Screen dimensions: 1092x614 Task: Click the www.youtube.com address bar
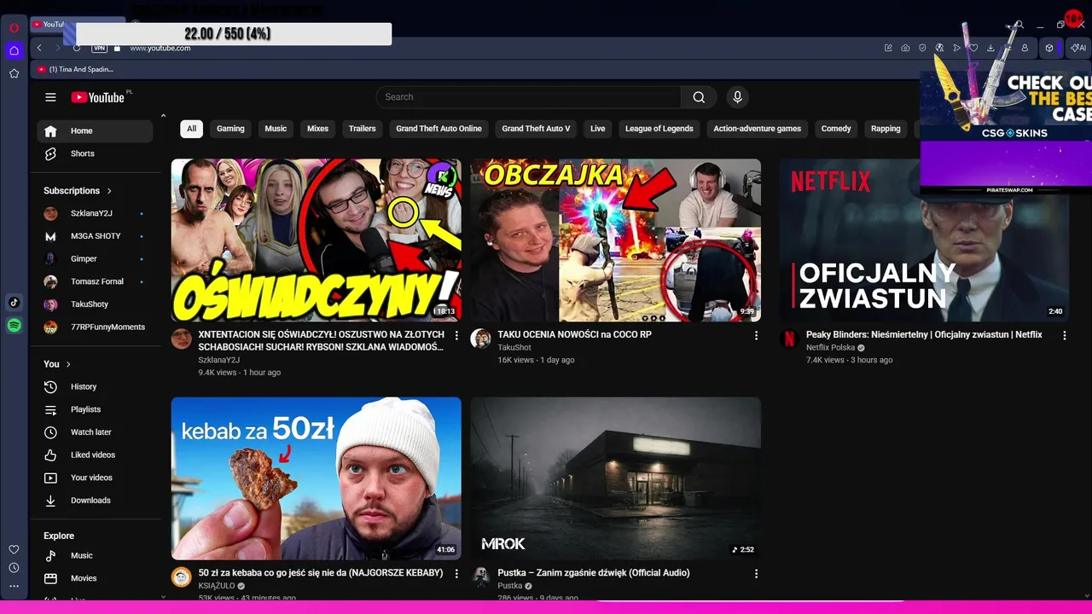[160, 49]
